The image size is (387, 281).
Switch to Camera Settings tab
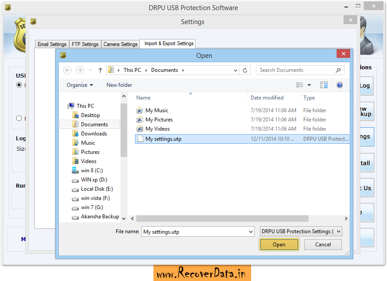click(121, 44)
